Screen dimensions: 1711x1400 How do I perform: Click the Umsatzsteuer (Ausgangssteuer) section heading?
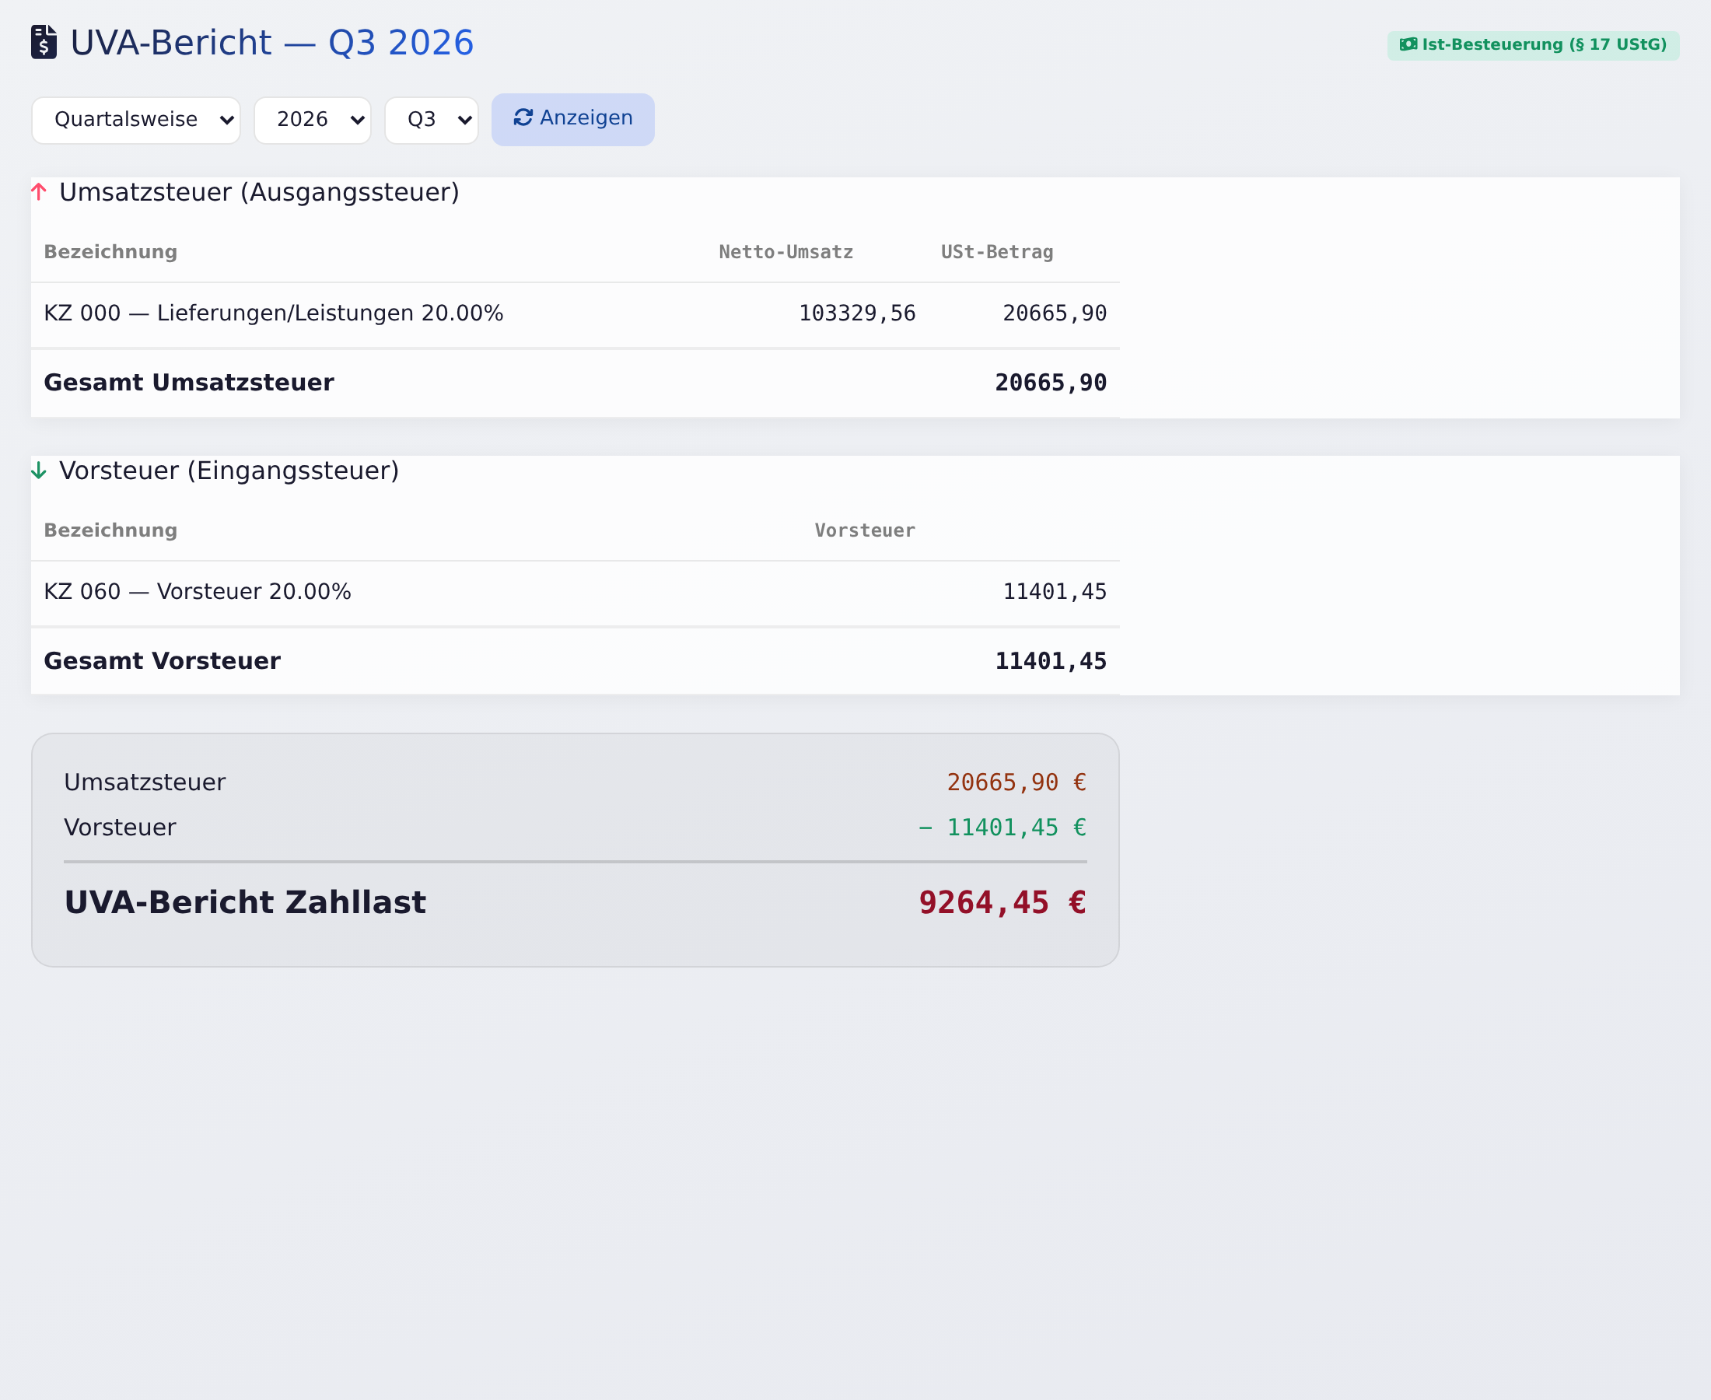pyautogui.click(x=259, y=193)
